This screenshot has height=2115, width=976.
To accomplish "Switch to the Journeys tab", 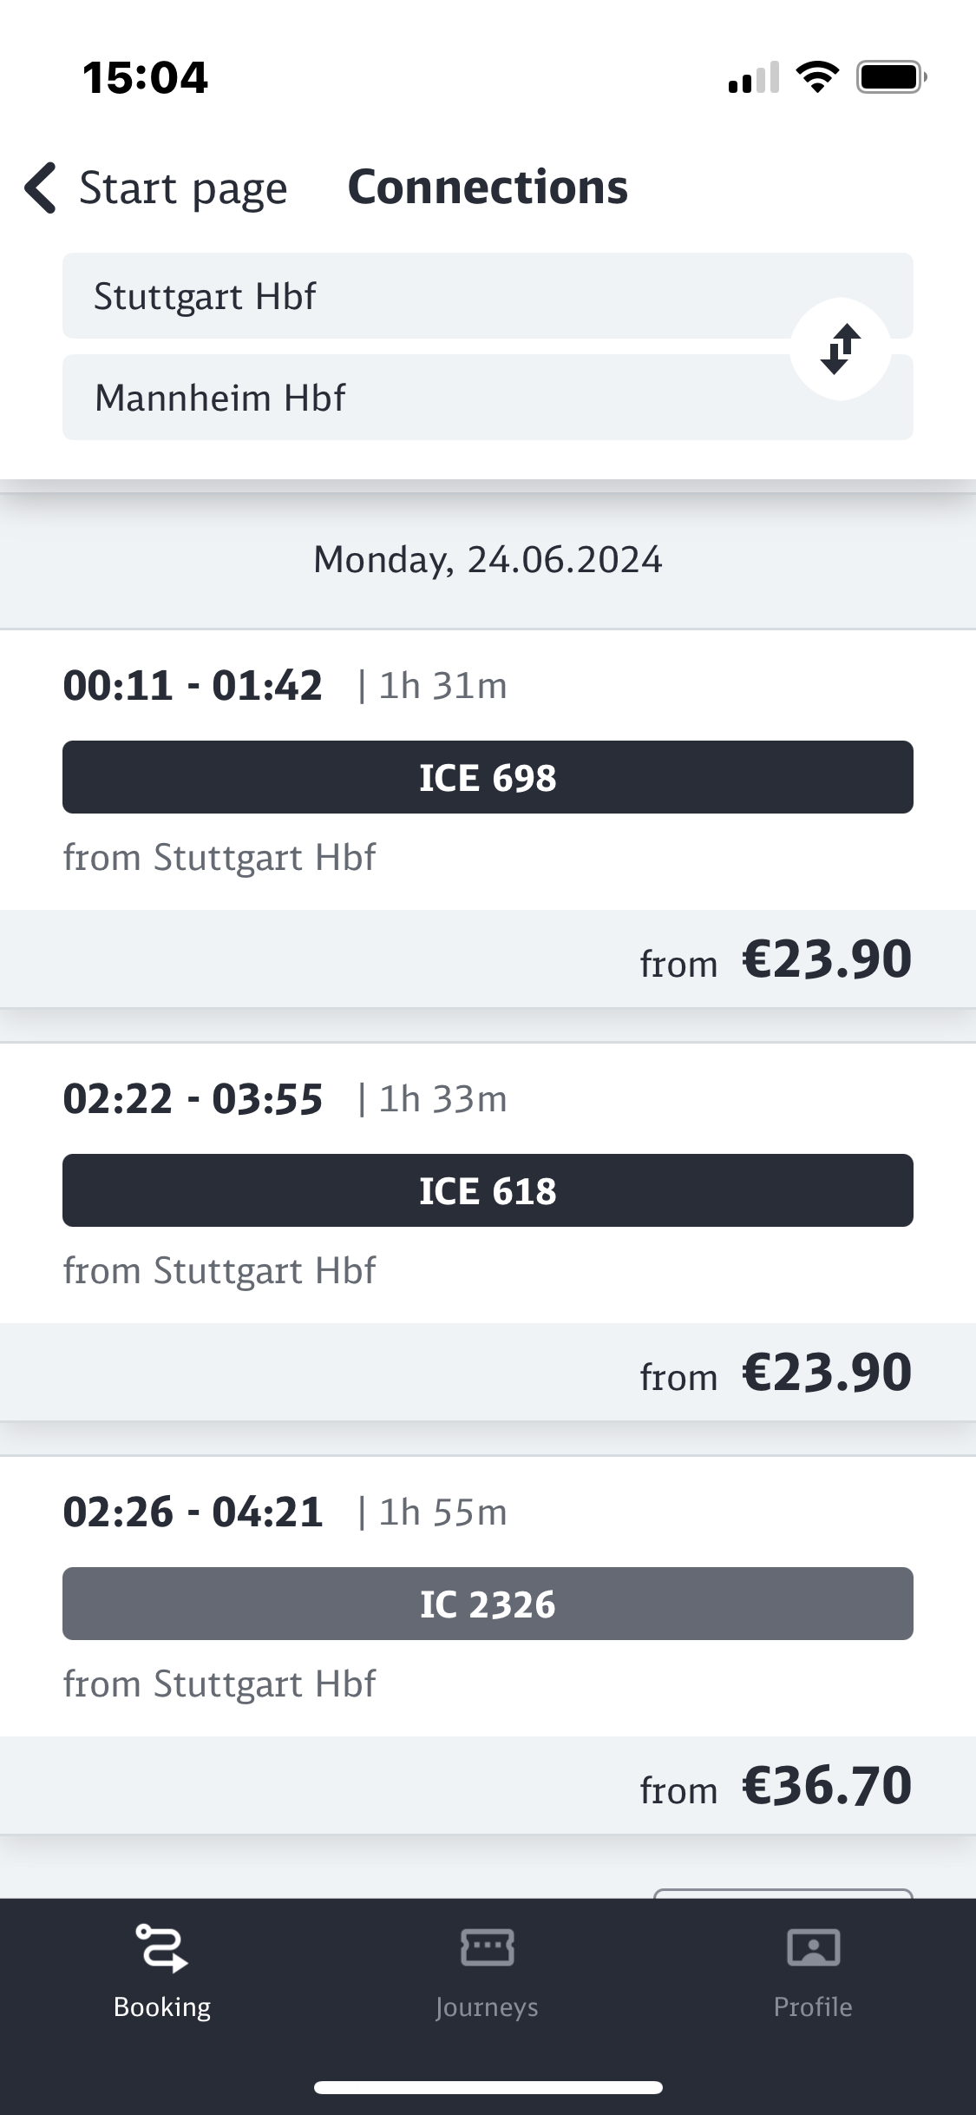I will (487, 1973).
